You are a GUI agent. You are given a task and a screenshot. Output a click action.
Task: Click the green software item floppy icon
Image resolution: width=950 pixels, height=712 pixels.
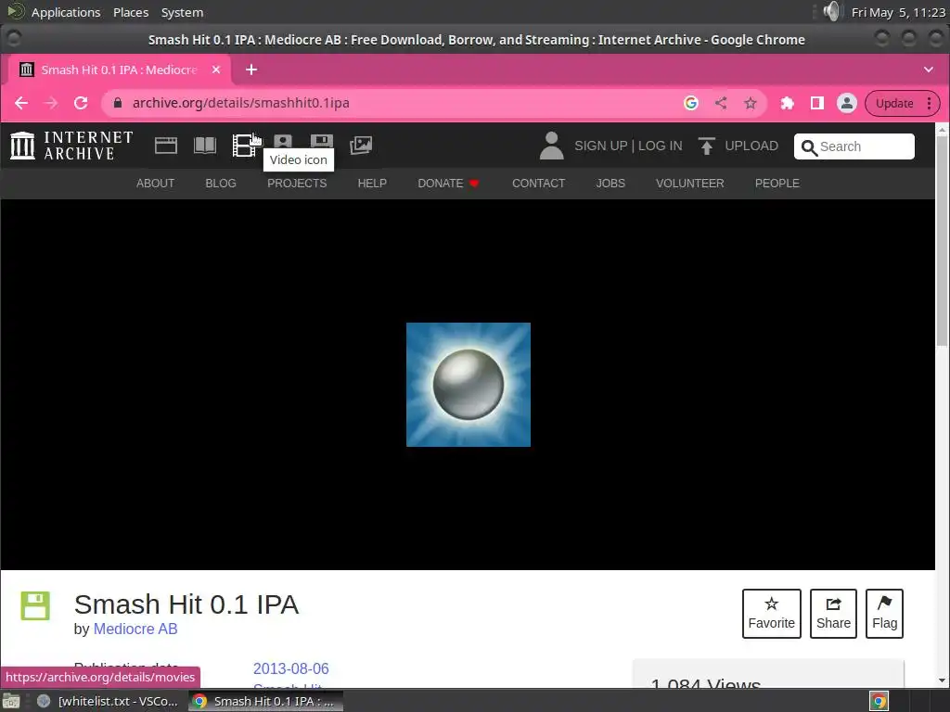click(x=35, y=605)
